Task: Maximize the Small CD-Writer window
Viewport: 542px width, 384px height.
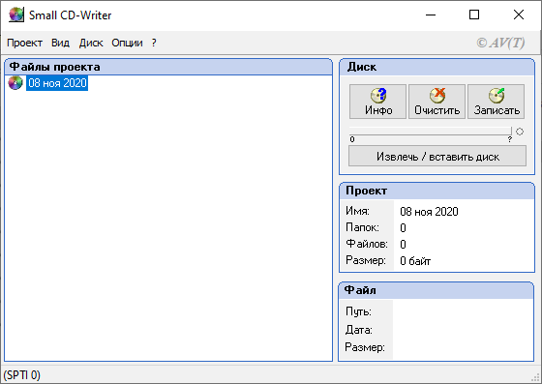Action: click(x=474, y=15)
